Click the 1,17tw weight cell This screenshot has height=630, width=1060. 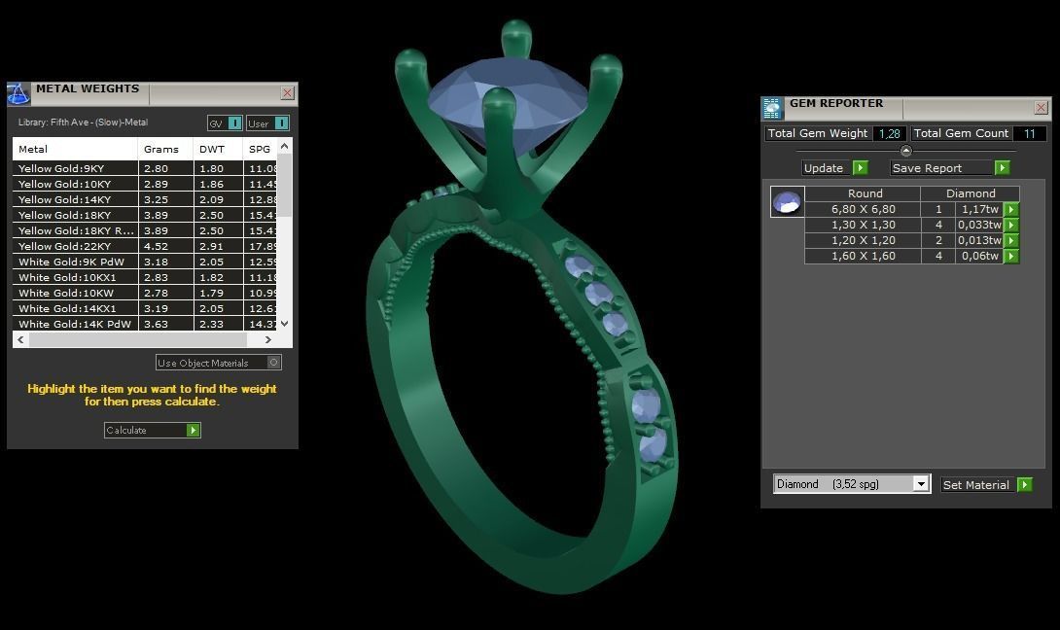click(x=979, y=210)
